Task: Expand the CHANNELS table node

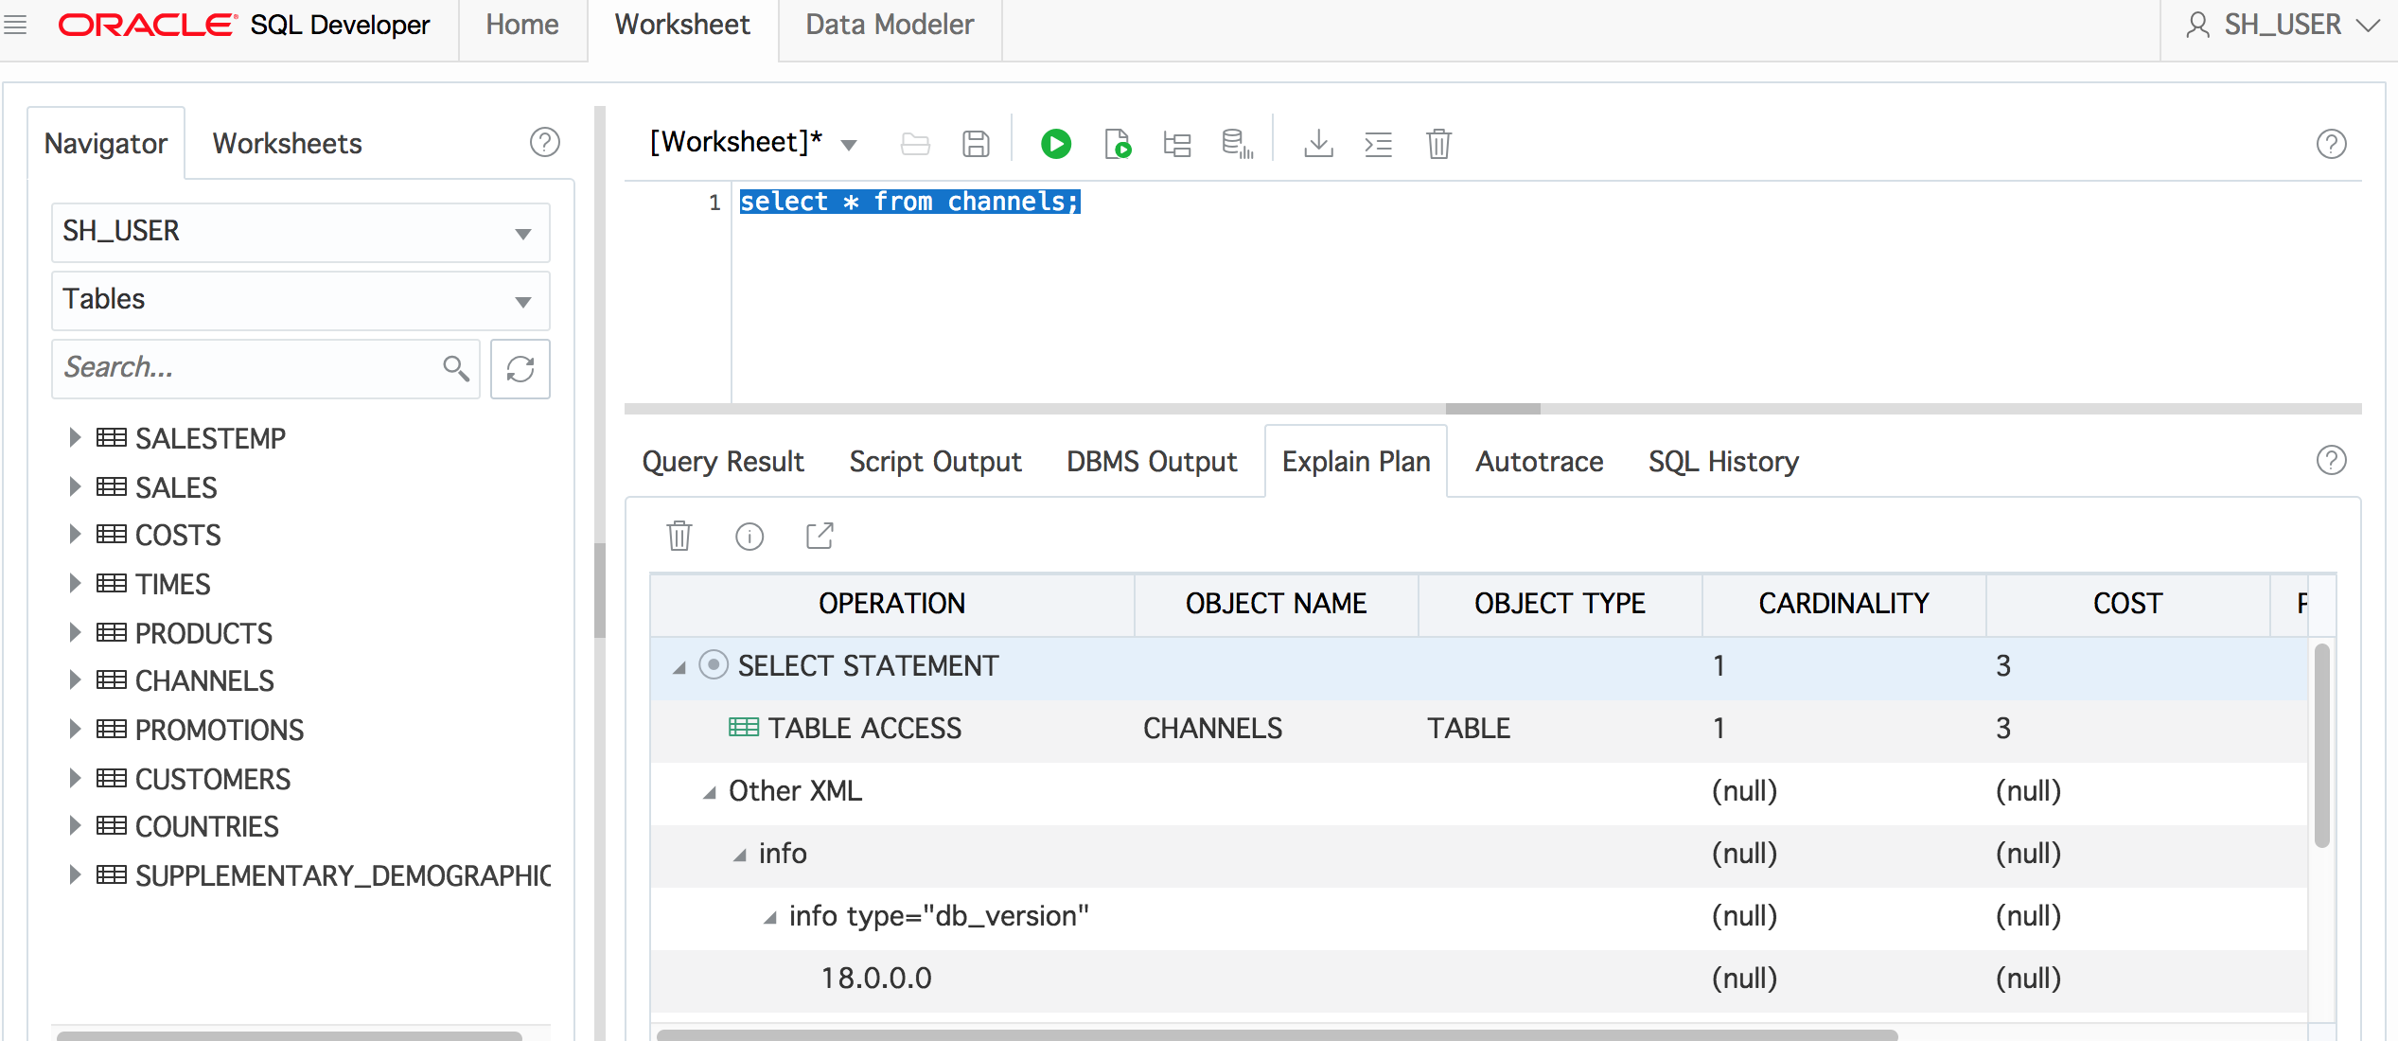Action: [75, 680]
